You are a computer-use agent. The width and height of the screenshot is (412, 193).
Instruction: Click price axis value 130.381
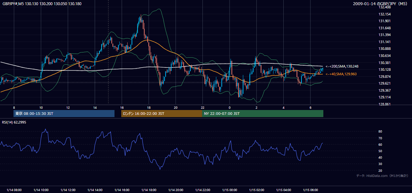[385, 63]
